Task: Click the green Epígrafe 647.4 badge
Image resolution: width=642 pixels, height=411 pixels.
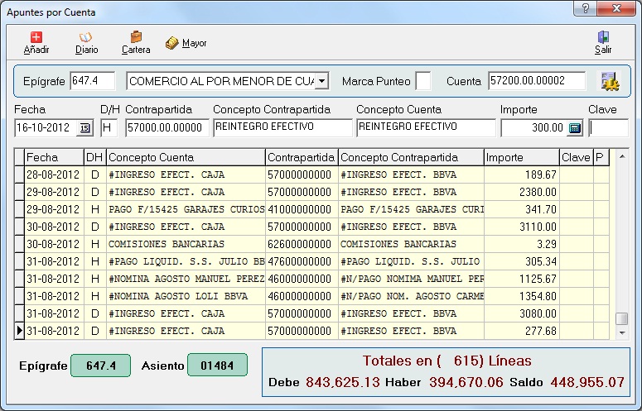Action: coord(101,366)
